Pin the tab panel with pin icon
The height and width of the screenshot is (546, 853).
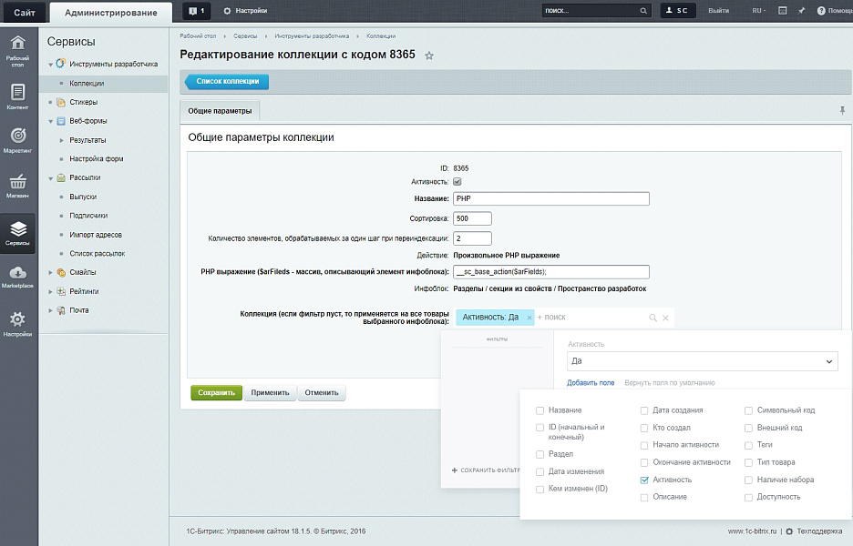click(x=842, y=110)
